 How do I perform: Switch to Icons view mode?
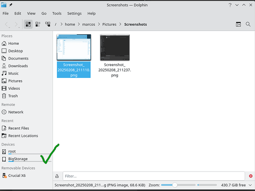28,24
